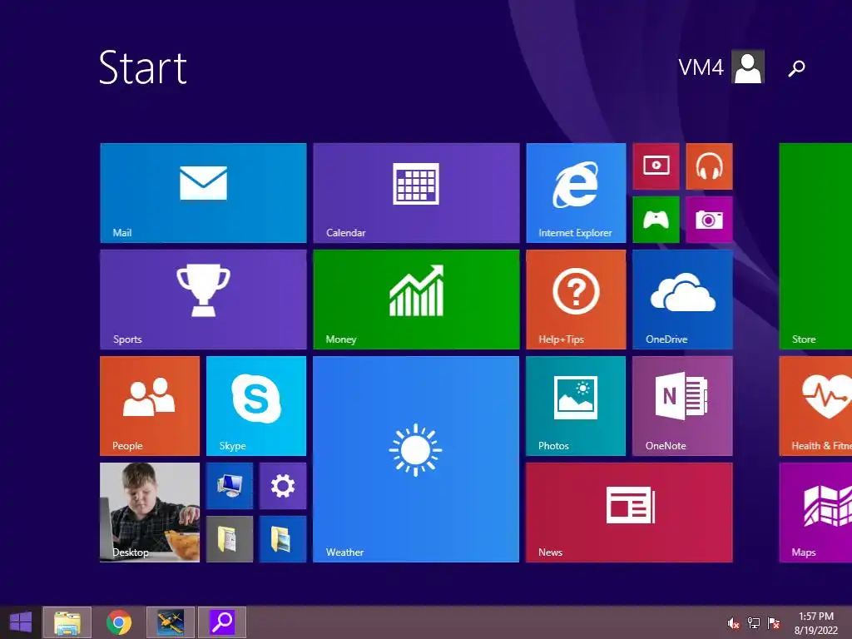This screenshot has width=852, height=639.
Task: Open the Video tile with play icon
Action: click(x=656, y=166)
